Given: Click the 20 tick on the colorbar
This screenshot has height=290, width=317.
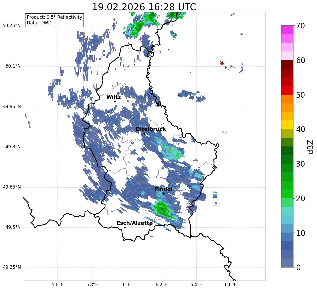Looking at the screenshot, I should click(x=300, y=199).
